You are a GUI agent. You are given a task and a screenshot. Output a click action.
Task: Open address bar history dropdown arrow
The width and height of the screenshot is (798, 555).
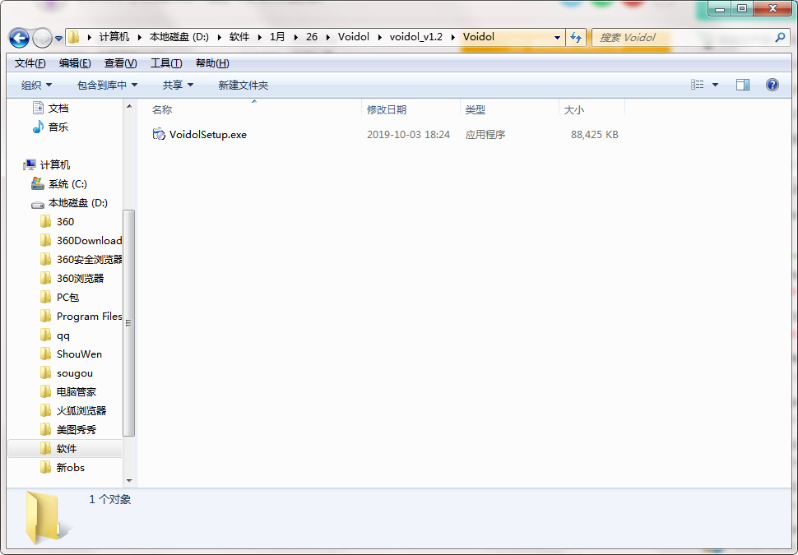pyautogui.click(x=557, y=37)
